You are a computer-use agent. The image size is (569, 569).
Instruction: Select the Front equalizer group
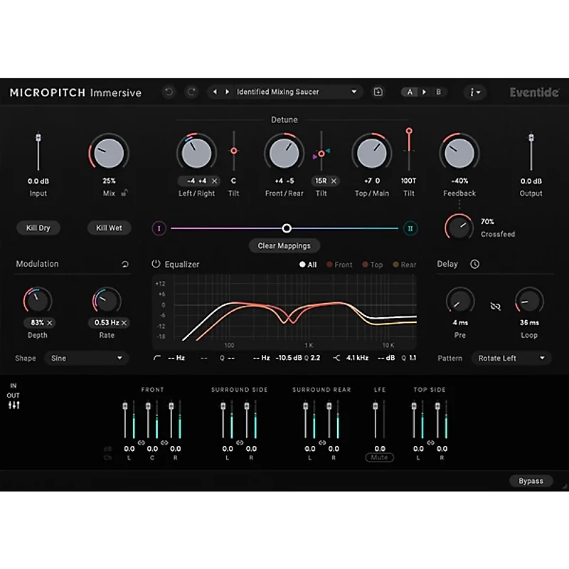(340, 265)
